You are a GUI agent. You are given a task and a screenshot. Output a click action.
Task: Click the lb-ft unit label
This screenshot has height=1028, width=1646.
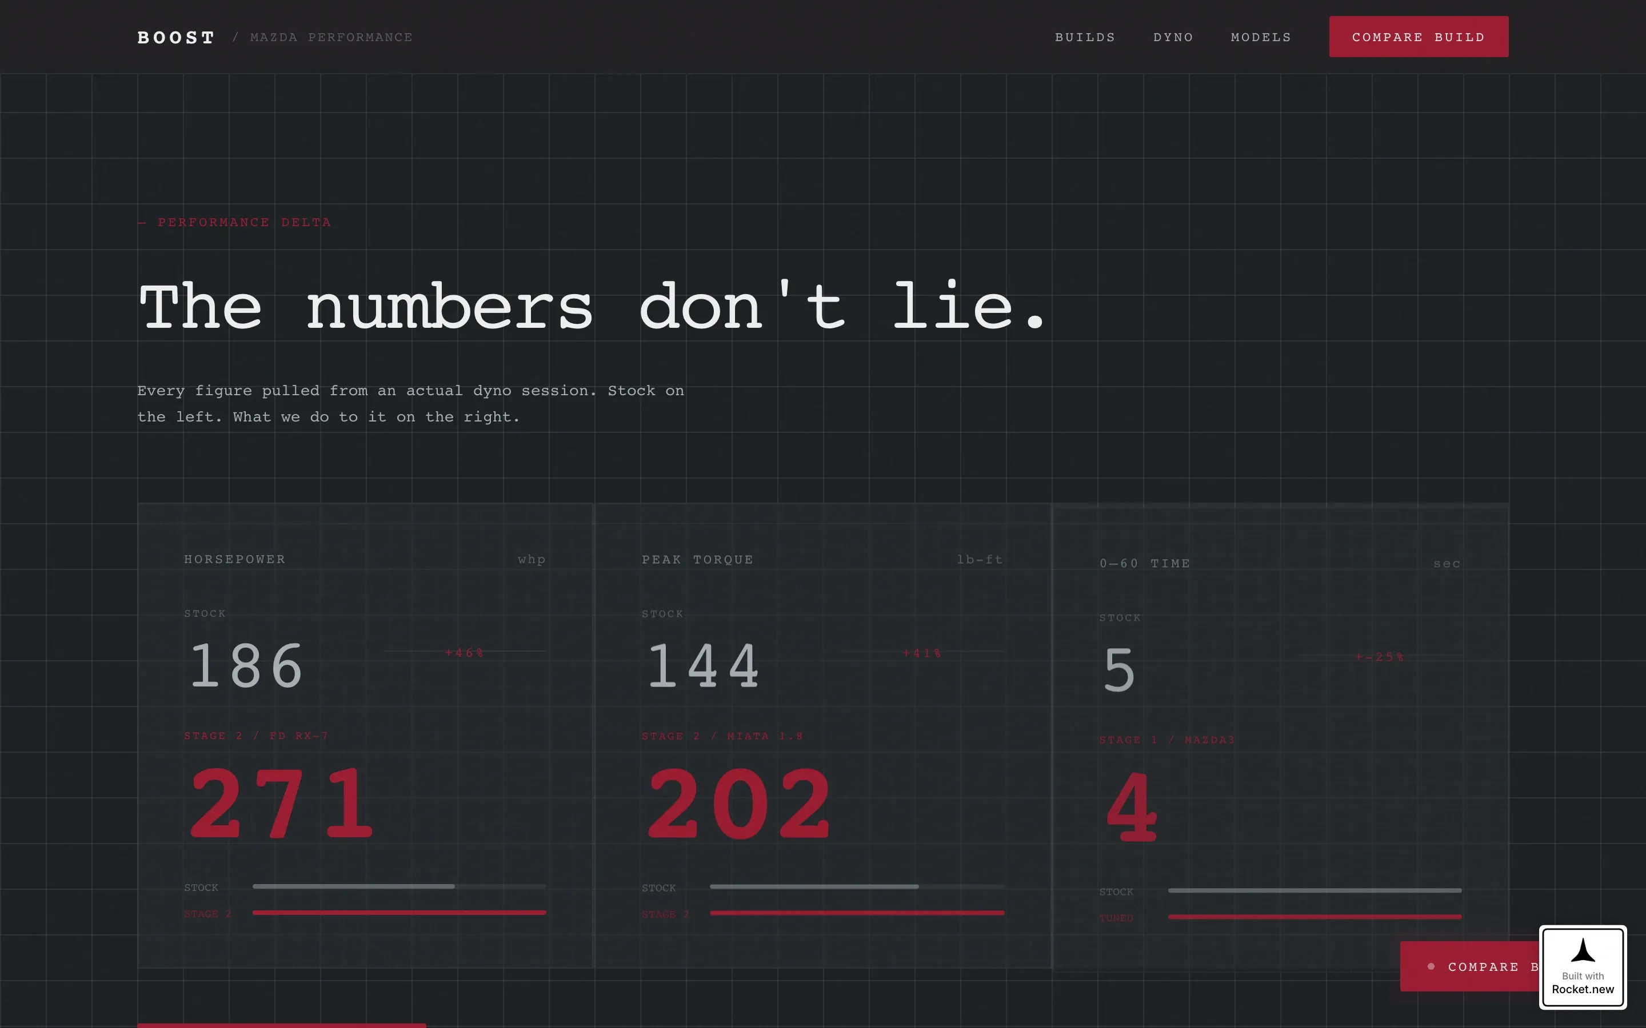click(x=980, y=560)
